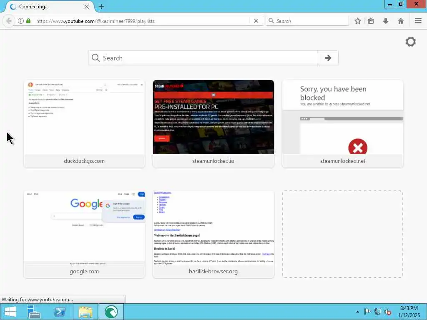Image resolution: width=427 pixels, height=320 pixels.
Task: Focus the toolbar Search box
Action: tap(307, 21)
